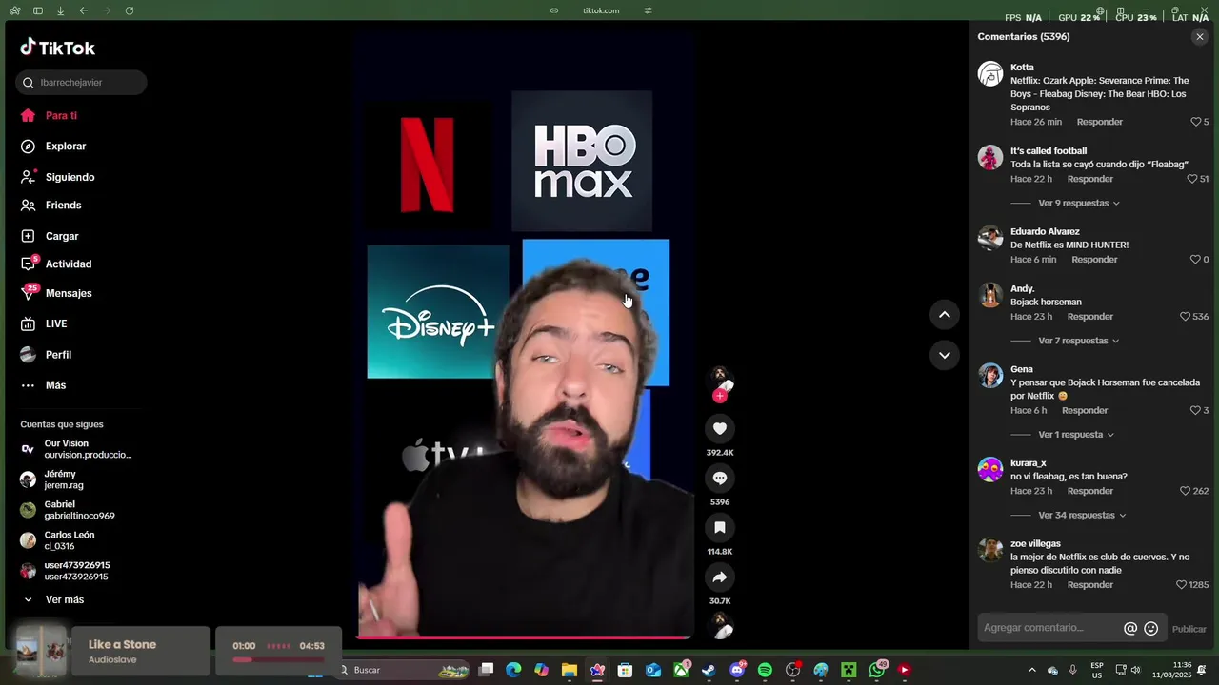Show hidden system tray icons
The height and width of the screenshot is (685, 1219).
1031,671
